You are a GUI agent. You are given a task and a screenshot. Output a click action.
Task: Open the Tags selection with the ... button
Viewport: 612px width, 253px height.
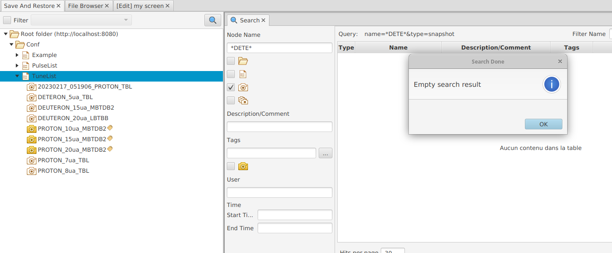(x=325, y=153)
